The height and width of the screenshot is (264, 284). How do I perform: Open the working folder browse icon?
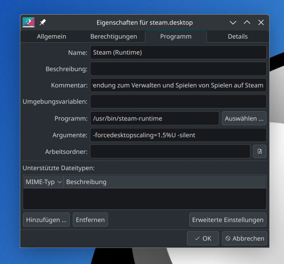click(260, 151)
